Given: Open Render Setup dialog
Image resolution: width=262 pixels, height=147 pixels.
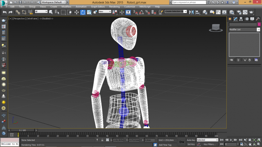Looking at the screenshot, I should point(239,12).
